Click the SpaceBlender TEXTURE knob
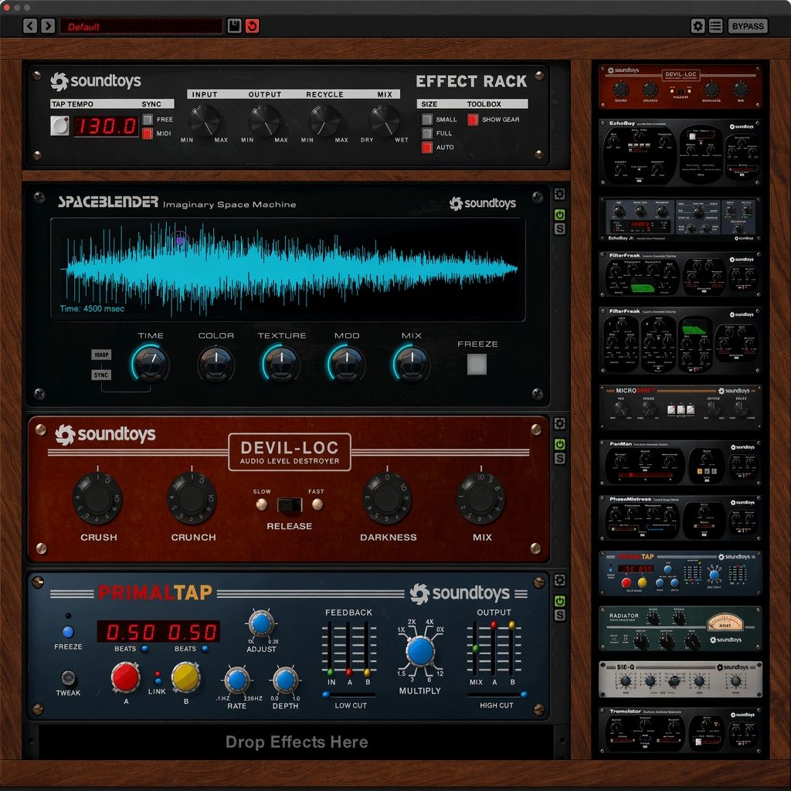The width and height of the screenshot is (791, 791). coord(281,363)
